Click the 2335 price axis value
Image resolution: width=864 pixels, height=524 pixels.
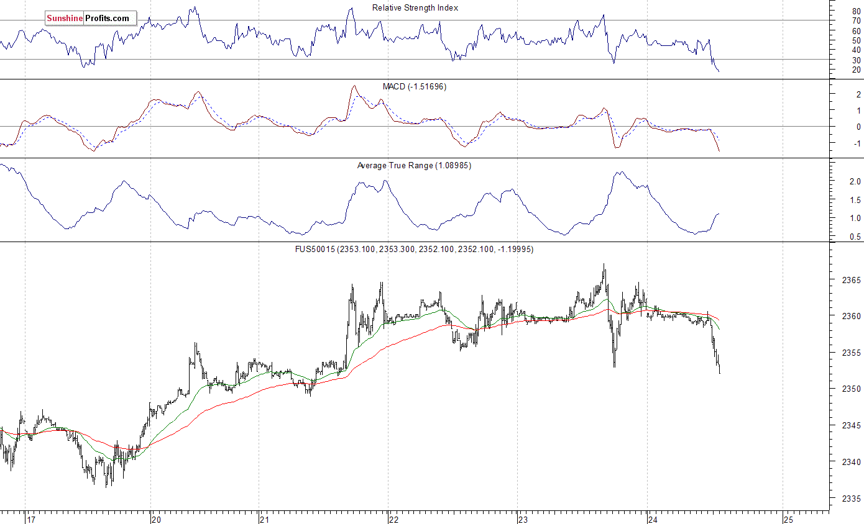point(850,499)
